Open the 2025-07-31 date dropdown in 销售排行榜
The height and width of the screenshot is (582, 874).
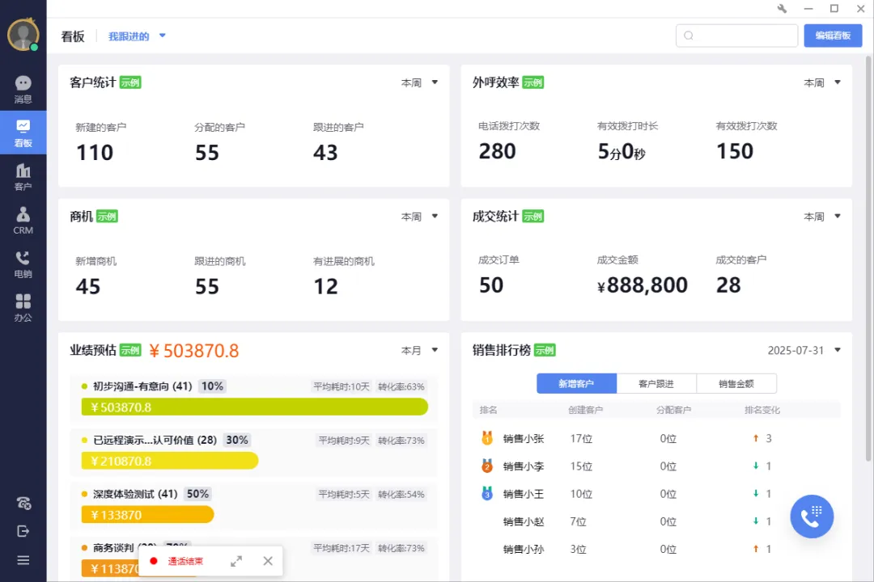pos(804,350)
